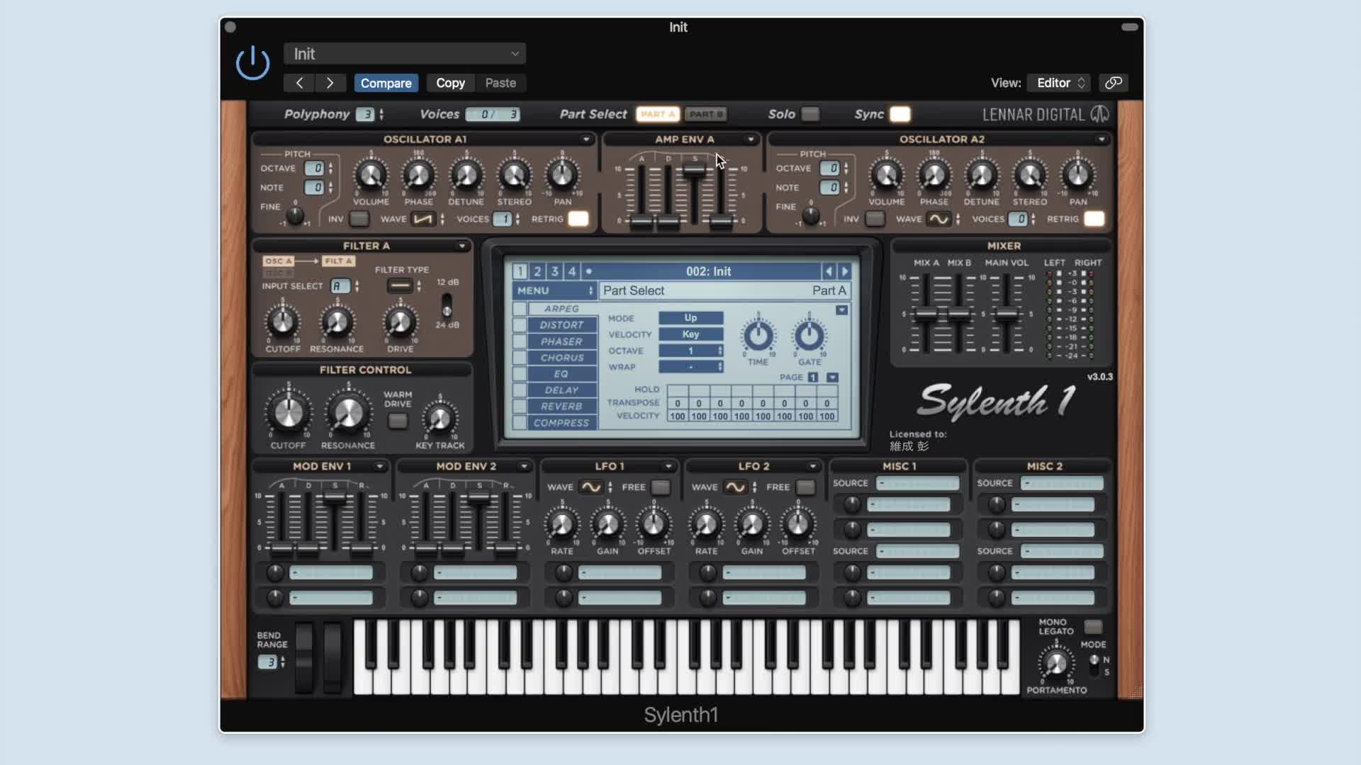Toggle the Sync switch
Screen dimensions: 1361x765
point(900,114)
